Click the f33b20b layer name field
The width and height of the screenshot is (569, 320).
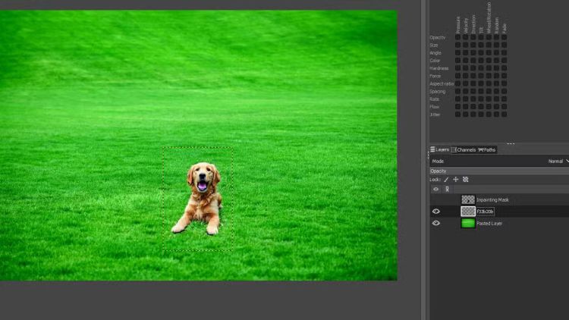(486, 212)
